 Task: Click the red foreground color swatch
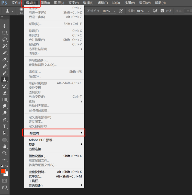click(x=3, y=171)
